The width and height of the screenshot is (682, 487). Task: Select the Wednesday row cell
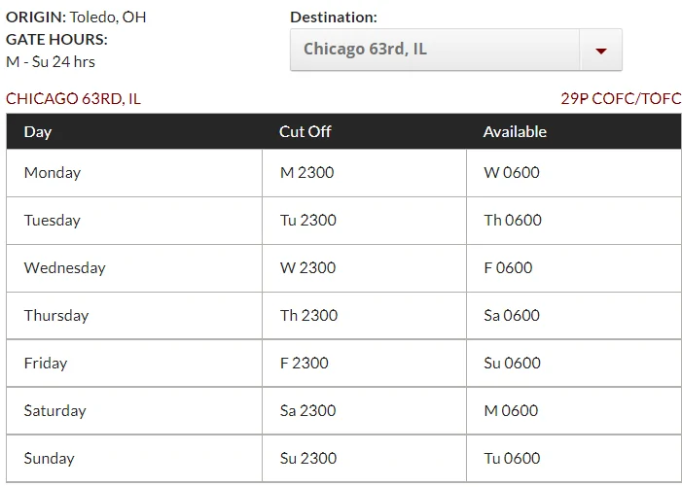point(134,268)
